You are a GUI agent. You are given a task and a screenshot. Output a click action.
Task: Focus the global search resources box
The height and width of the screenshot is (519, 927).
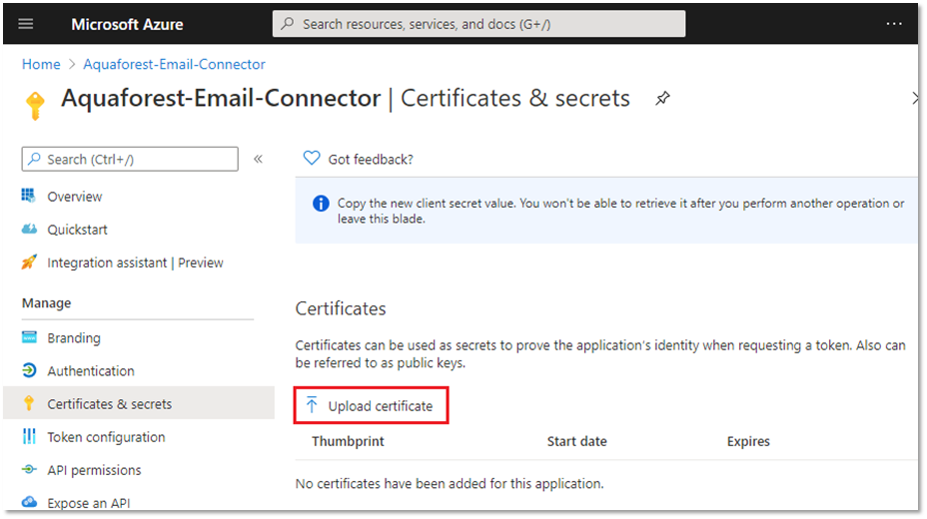(x=478, y=24)
